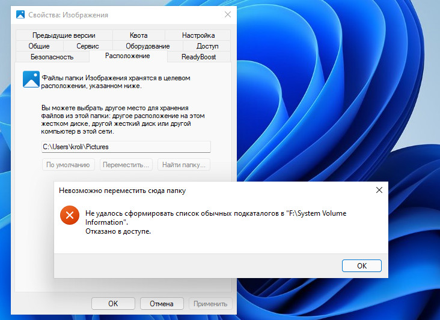Open the Сервис tab

coord(88,46)
